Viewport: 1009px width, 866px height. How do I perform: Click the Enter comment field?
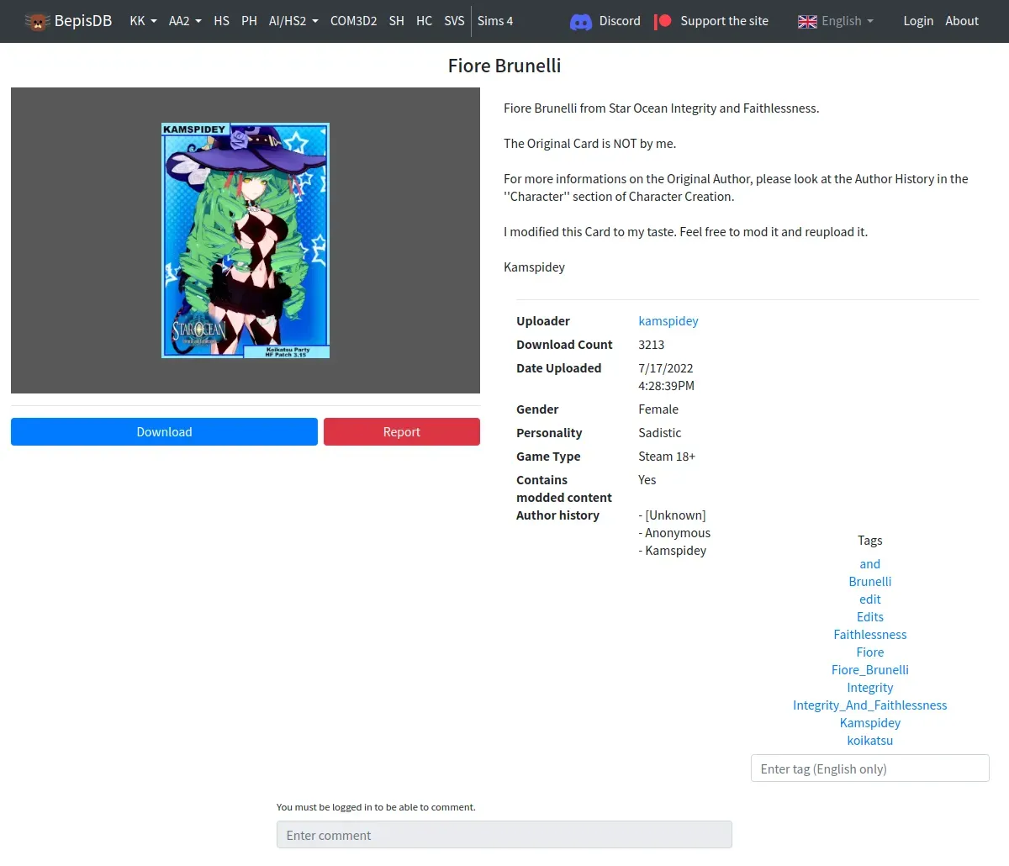point(504,835)
